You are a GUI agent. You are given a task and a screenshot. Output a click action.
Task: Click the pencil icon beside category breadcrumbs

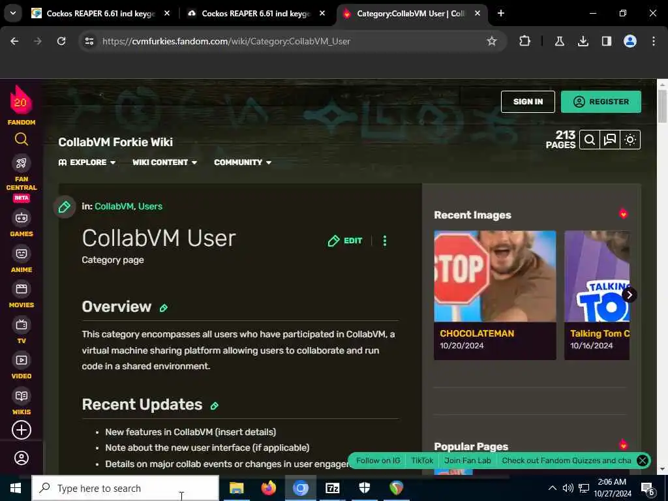point(65,207)
